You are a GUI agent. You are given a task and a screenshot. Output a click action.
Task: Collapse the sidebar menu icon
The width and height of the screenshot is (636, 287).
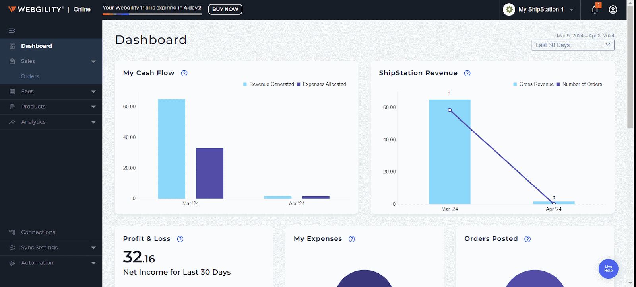coord(12,31)
